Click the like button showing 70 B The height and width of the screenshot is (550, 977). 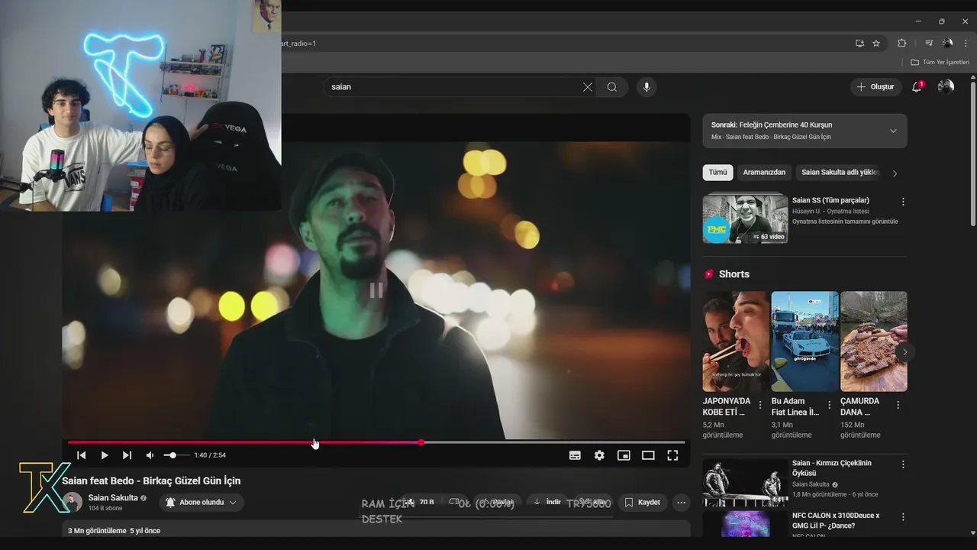[x=420, y=502]
